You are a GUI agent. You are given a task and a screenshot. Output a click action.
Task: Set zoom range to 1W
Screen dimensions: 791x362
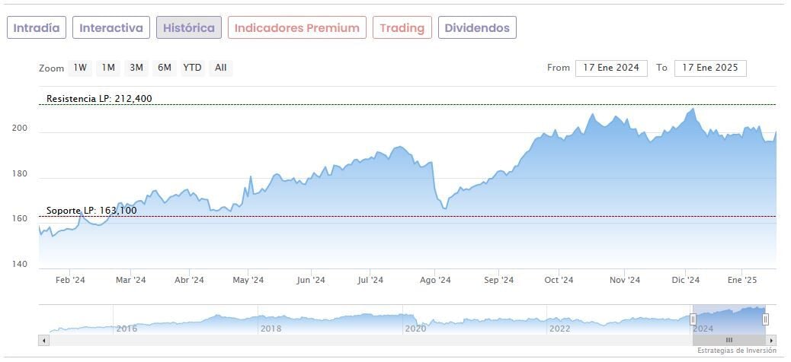(x=80, y=68)
